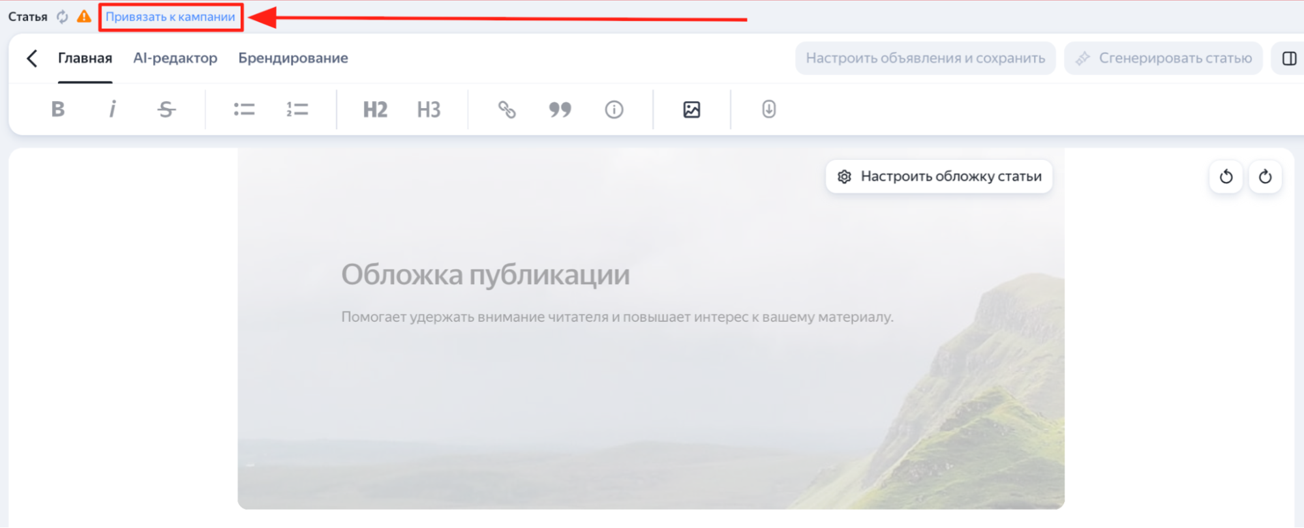This screenshot has width=1304, height=528.
Task: Click the Привязать к кампании link
Action: tap(170, 17)
